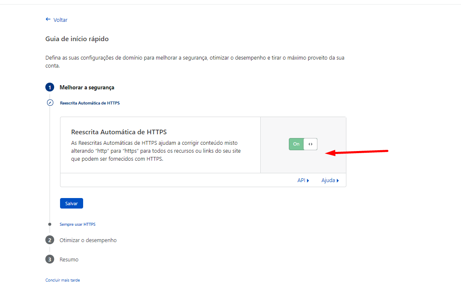
Task: Select the step 3 circle for Resumo
Action: 50,259
